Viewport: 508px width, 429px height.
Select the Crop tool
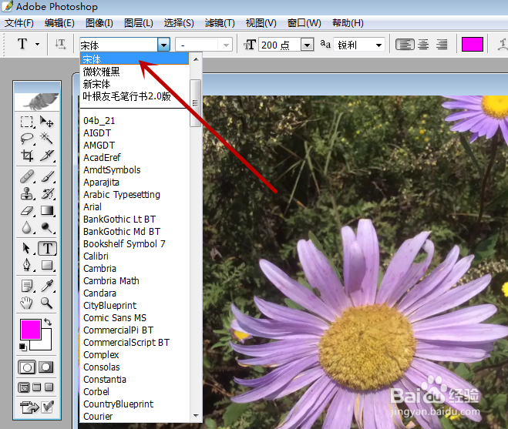coord(27,156)
